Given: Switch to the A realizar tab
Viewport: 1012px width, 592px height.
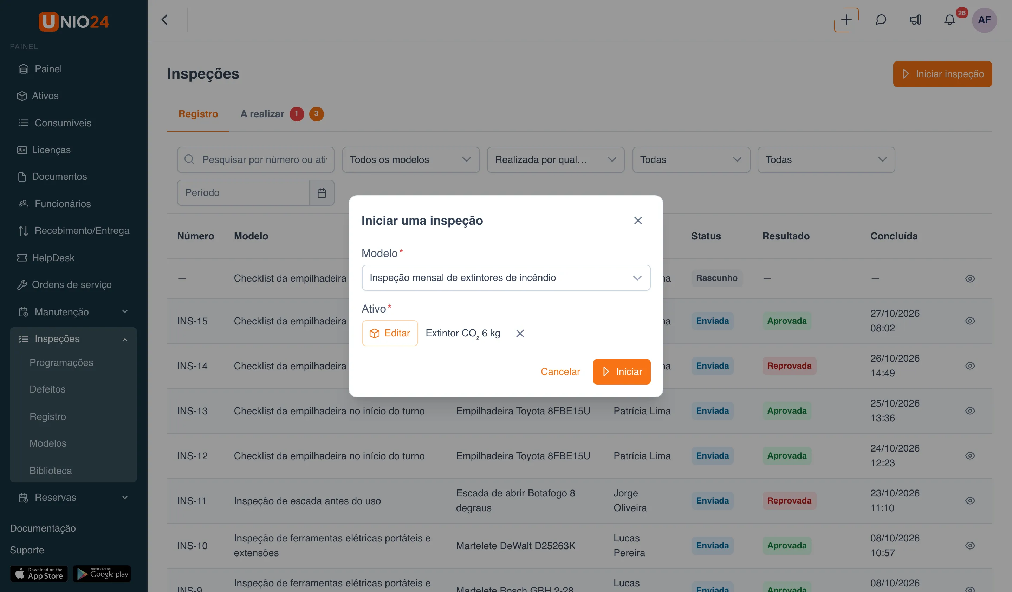Looking at the screenshot, I should (x=282, y=114).
